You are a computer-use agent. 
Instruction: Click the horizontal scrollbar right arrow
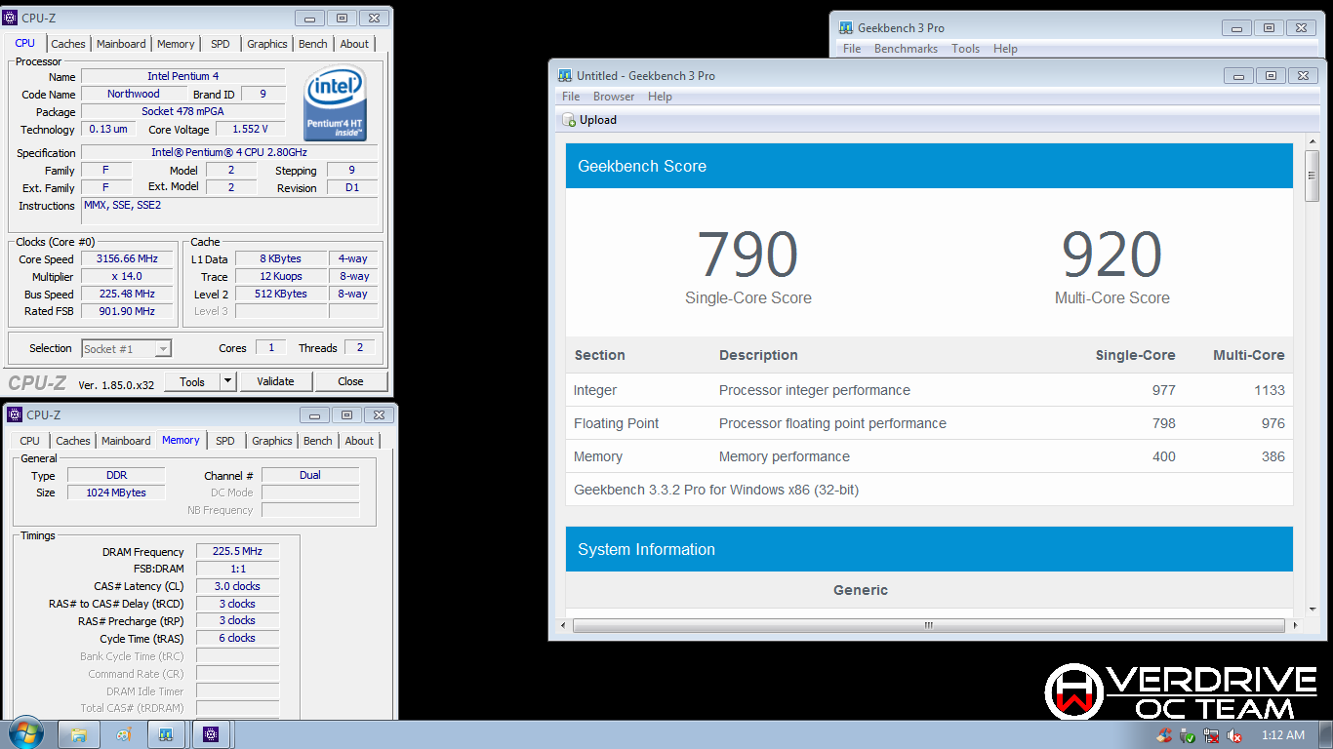click(1294, 624)
